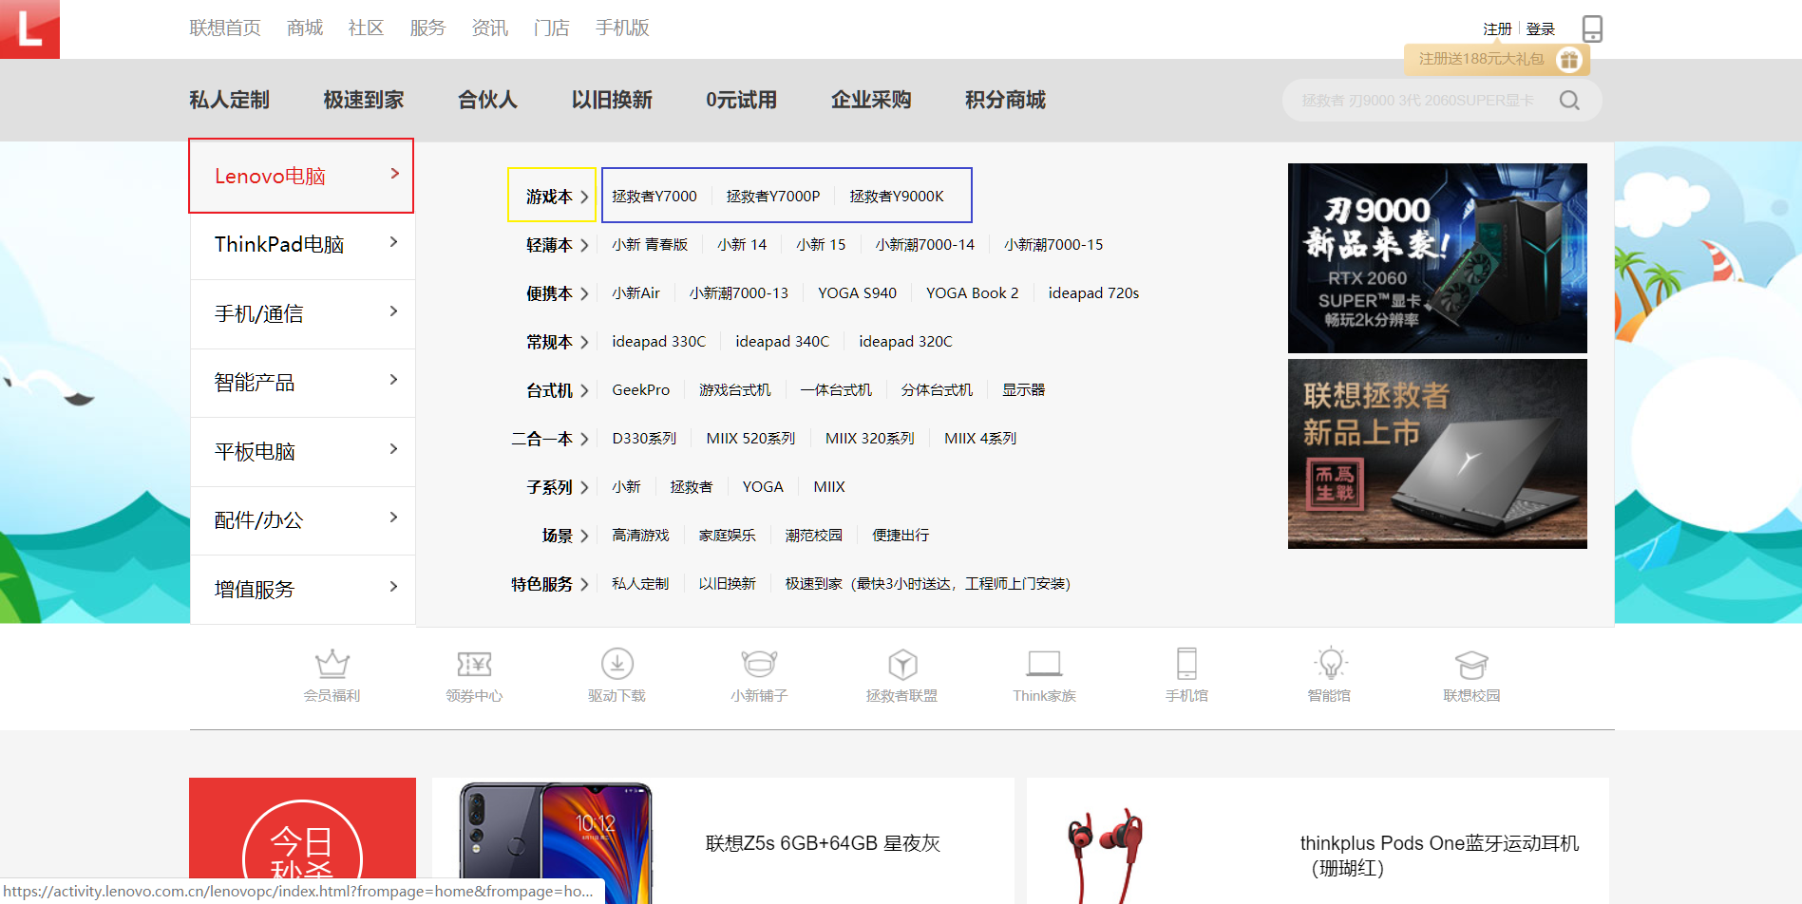
Task: Select 合伙人 in navigation bar
Action: 487,100
